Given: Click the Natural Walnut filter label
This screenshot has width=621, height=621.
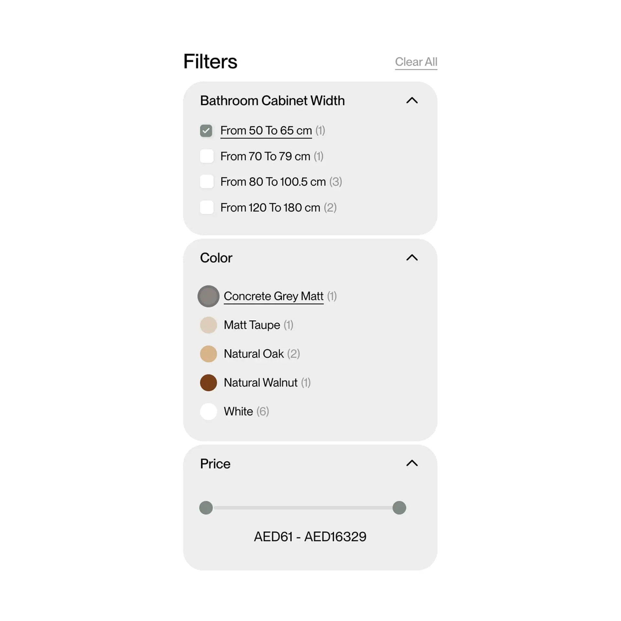Looking at the screenshot, I should (260, 383).
